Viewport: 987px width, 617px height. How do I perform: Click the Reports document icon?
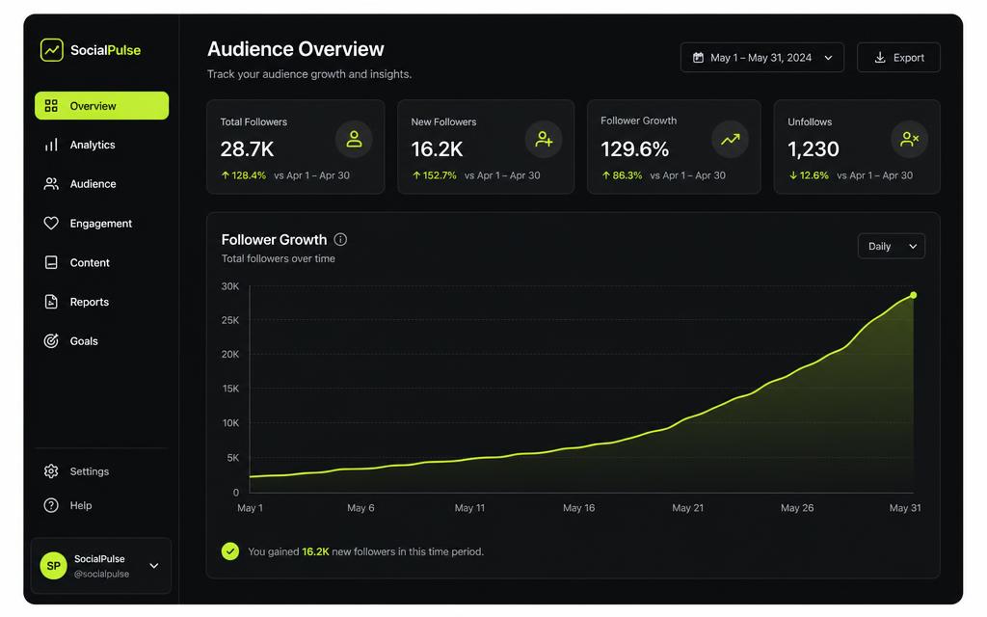[51, 302]
